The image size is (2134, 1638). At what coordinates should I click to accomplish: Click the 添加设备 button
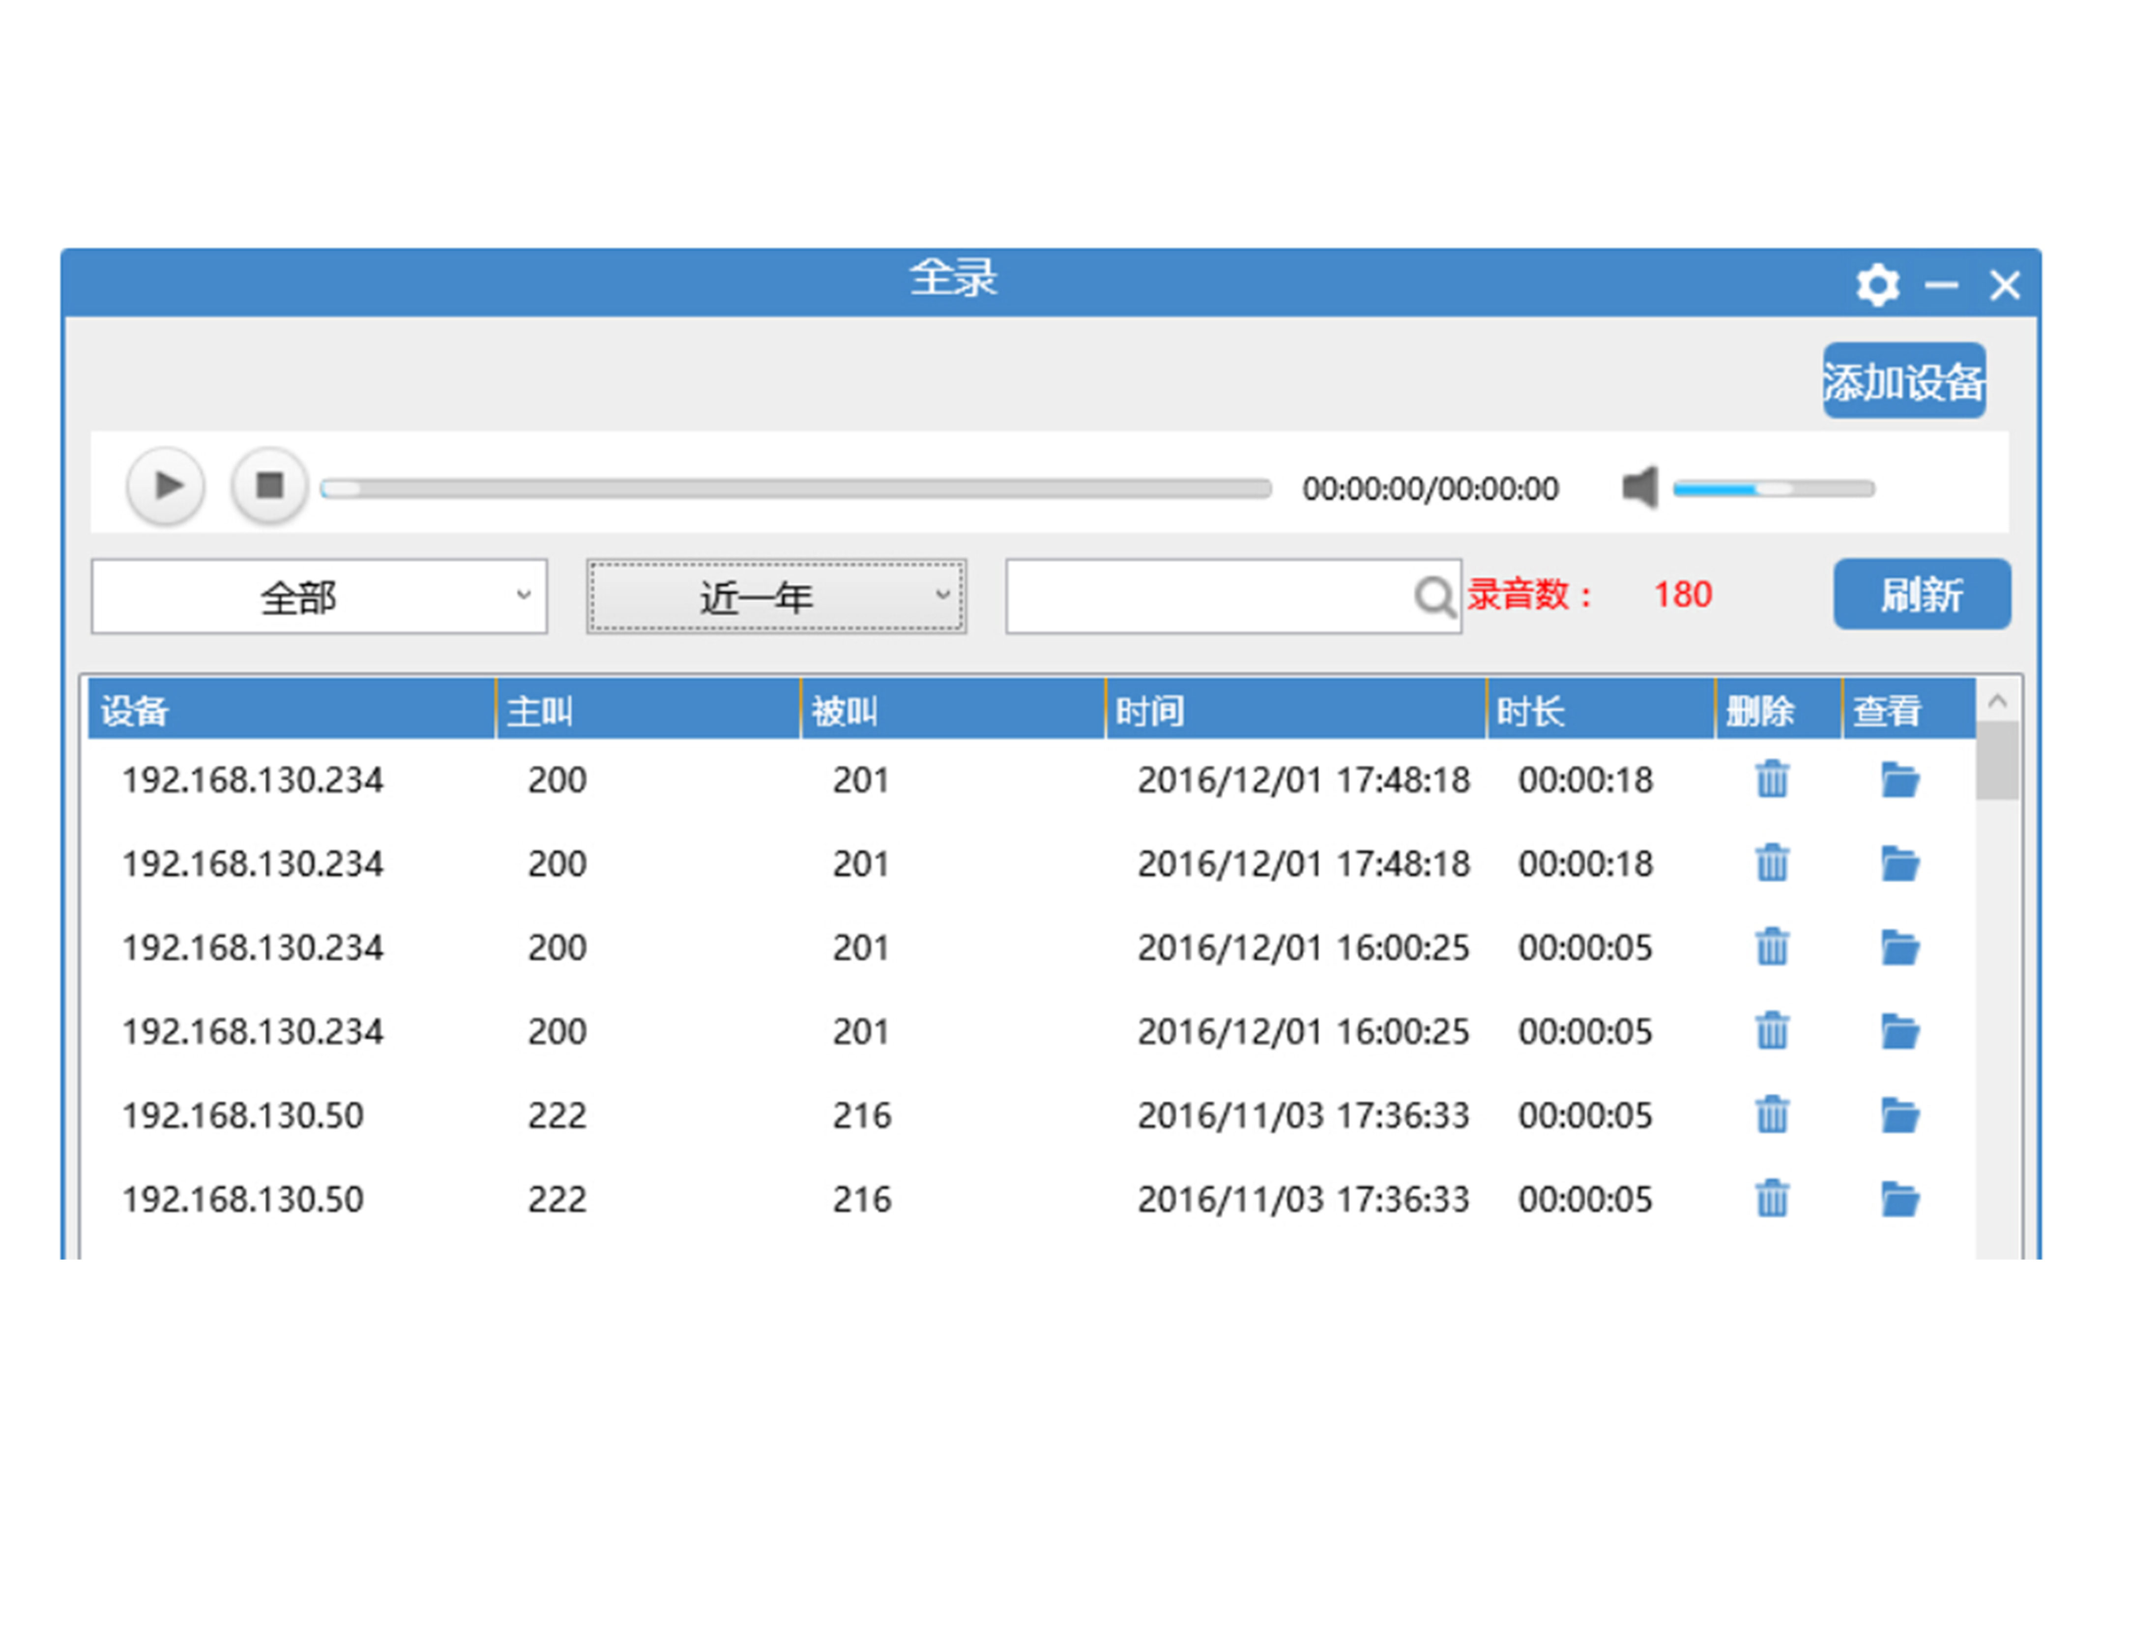pos(1904,380)
